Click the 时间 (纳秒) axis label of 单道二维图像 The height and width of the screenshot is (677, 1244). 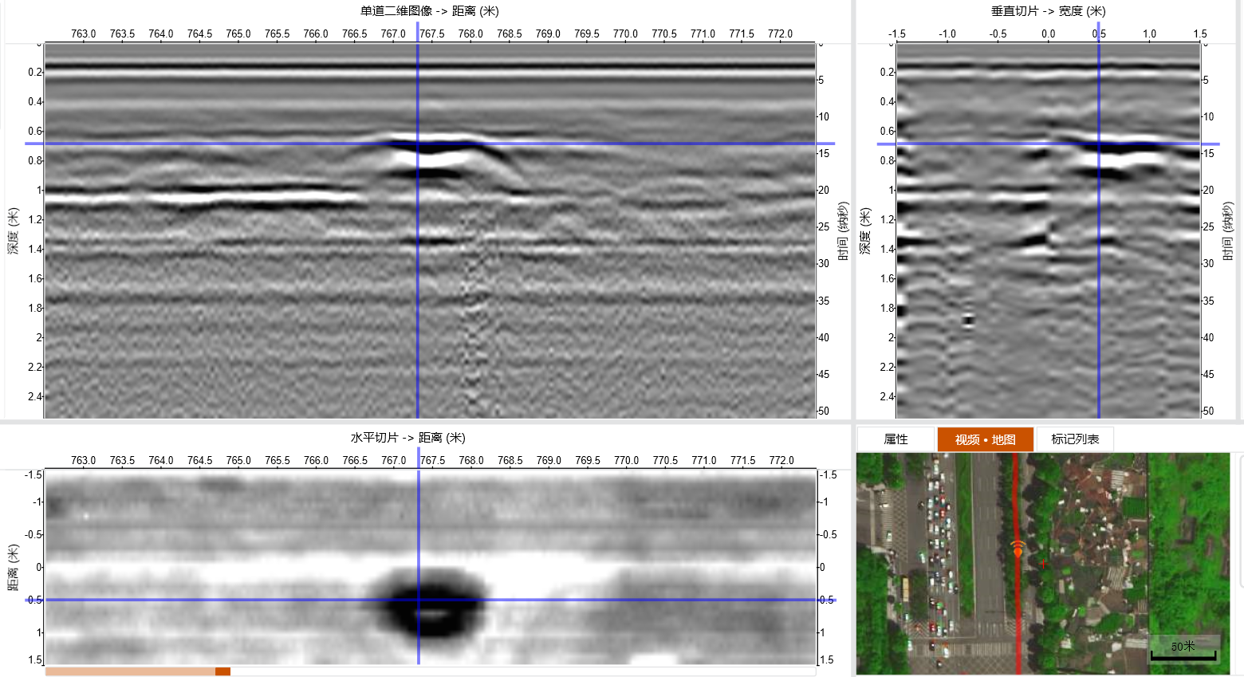tap(842, 230)
